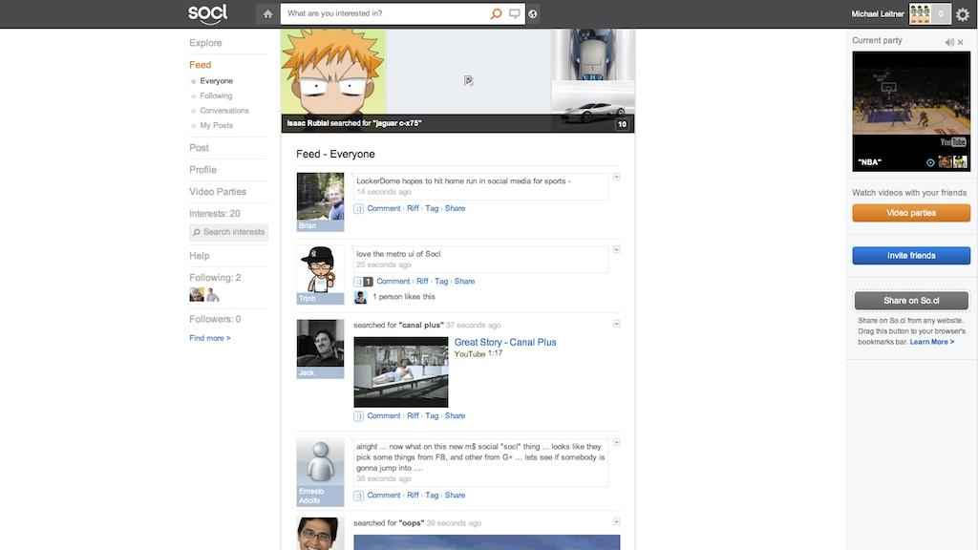Open the dropdown arrow on the oops search post
Screen dimensions: 978x550
click(616, 521)
